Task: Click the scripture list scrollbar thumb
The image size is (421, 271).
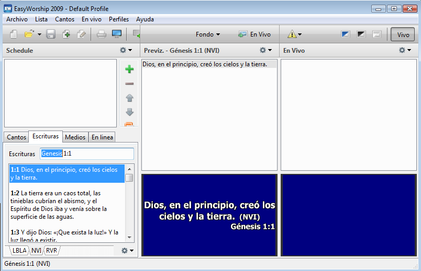Action: coord(129,178)
